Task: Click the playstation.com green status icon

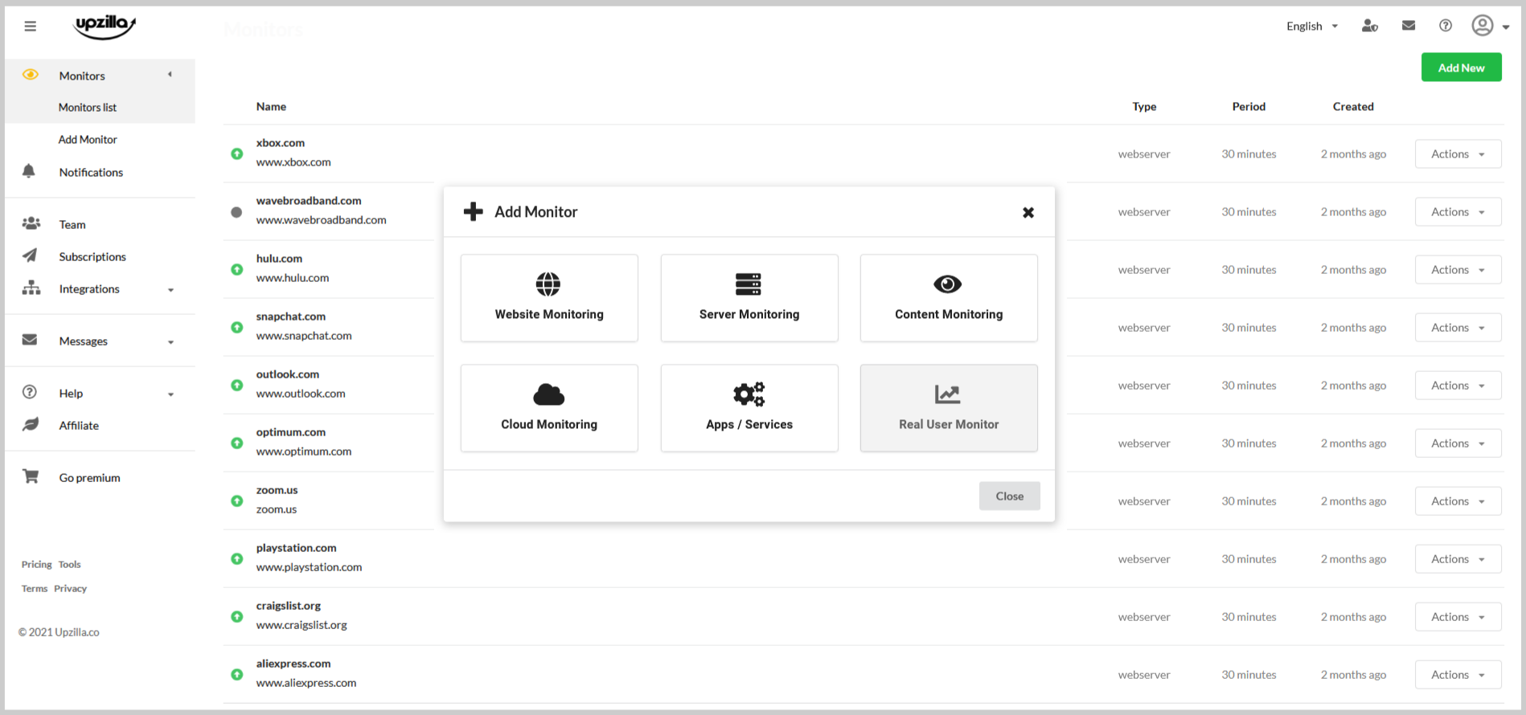Action: pos(236,558)
